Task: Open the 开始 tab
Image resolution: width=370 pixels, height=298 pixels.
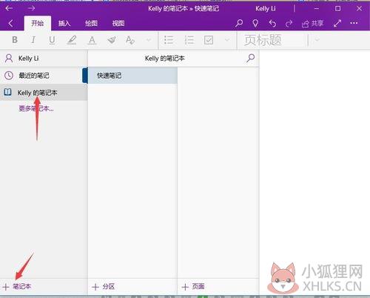Action: click(x=38, y=23)
